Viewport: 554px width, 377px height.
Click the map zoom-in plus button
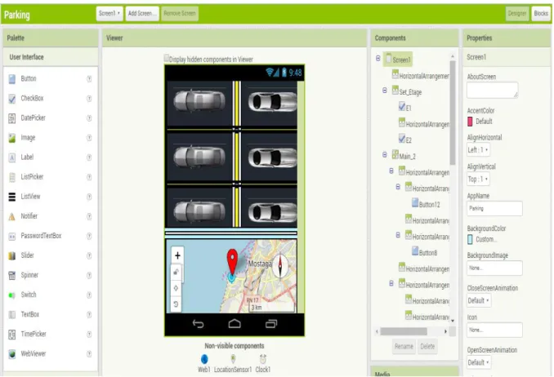(x=177, y=255)
